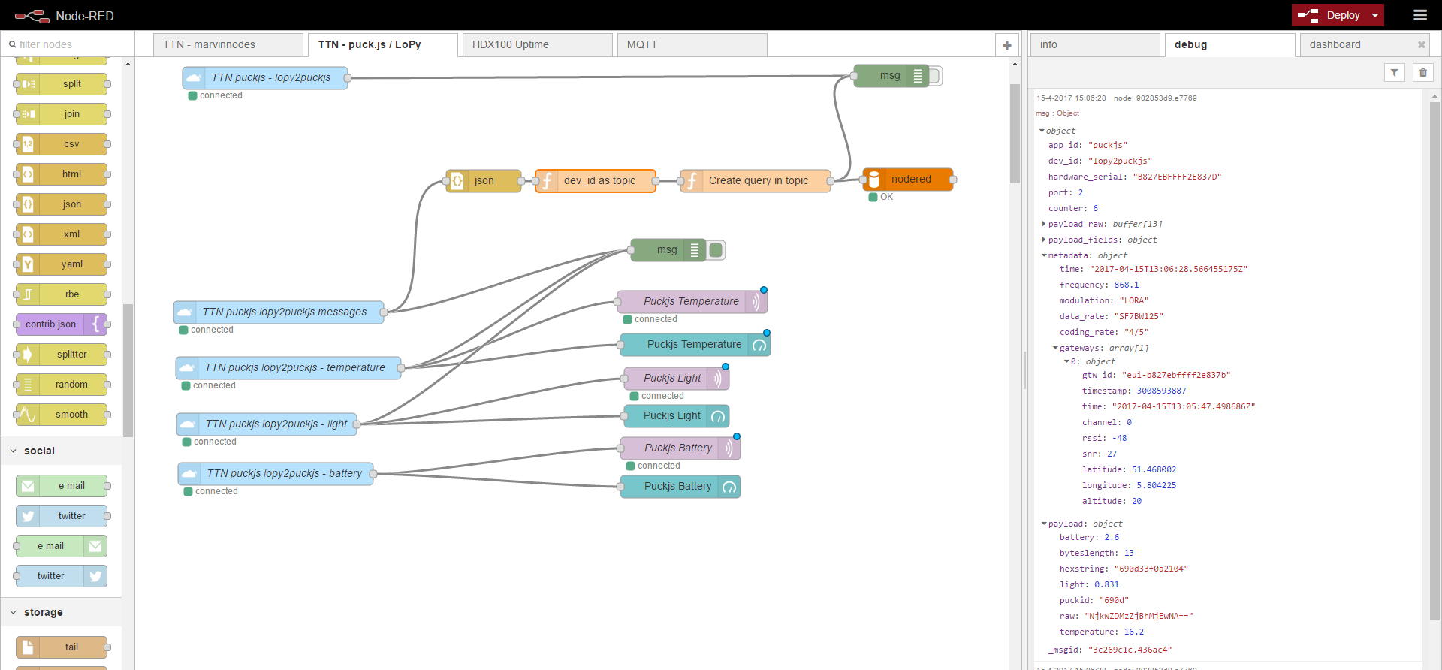
Task: Select the Puckjs Battery gauge node
Action: [680, 487]
